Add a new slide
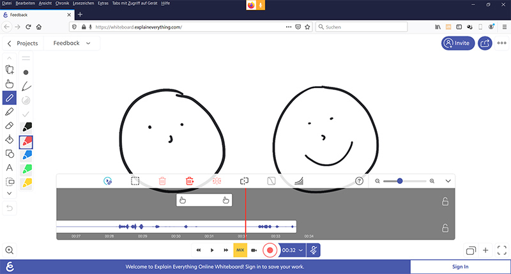 [x=485, y=250]
